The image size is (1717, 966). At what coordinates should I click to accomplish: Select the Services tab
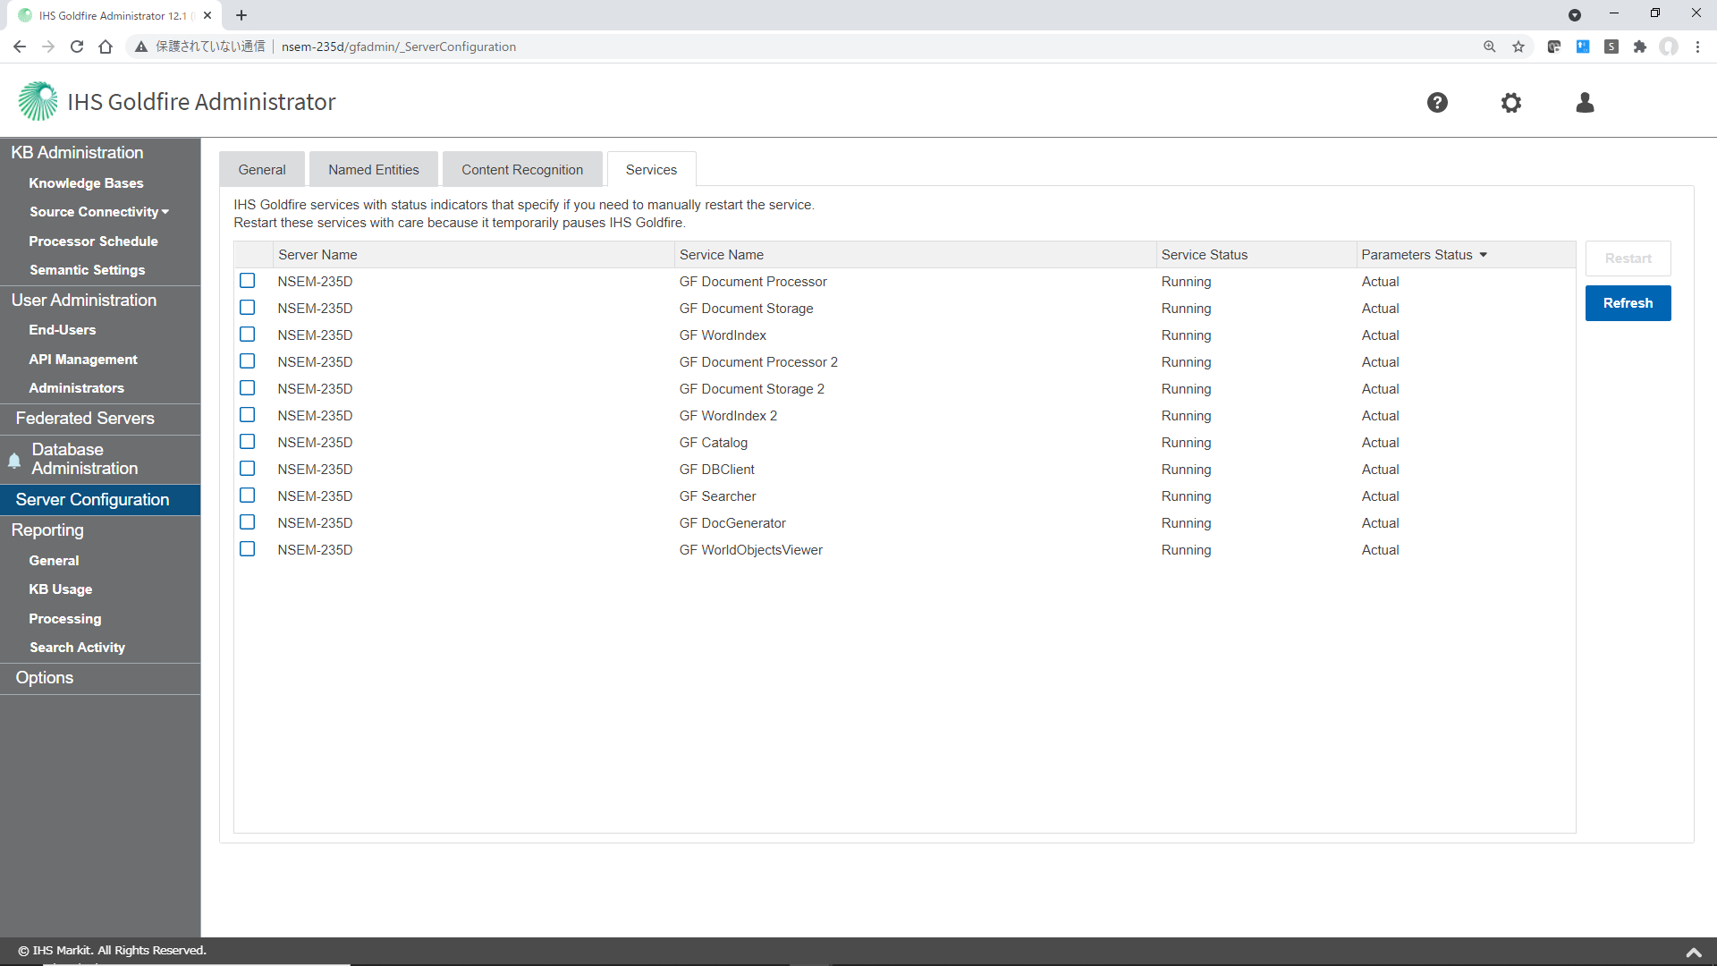pos(651,169)
